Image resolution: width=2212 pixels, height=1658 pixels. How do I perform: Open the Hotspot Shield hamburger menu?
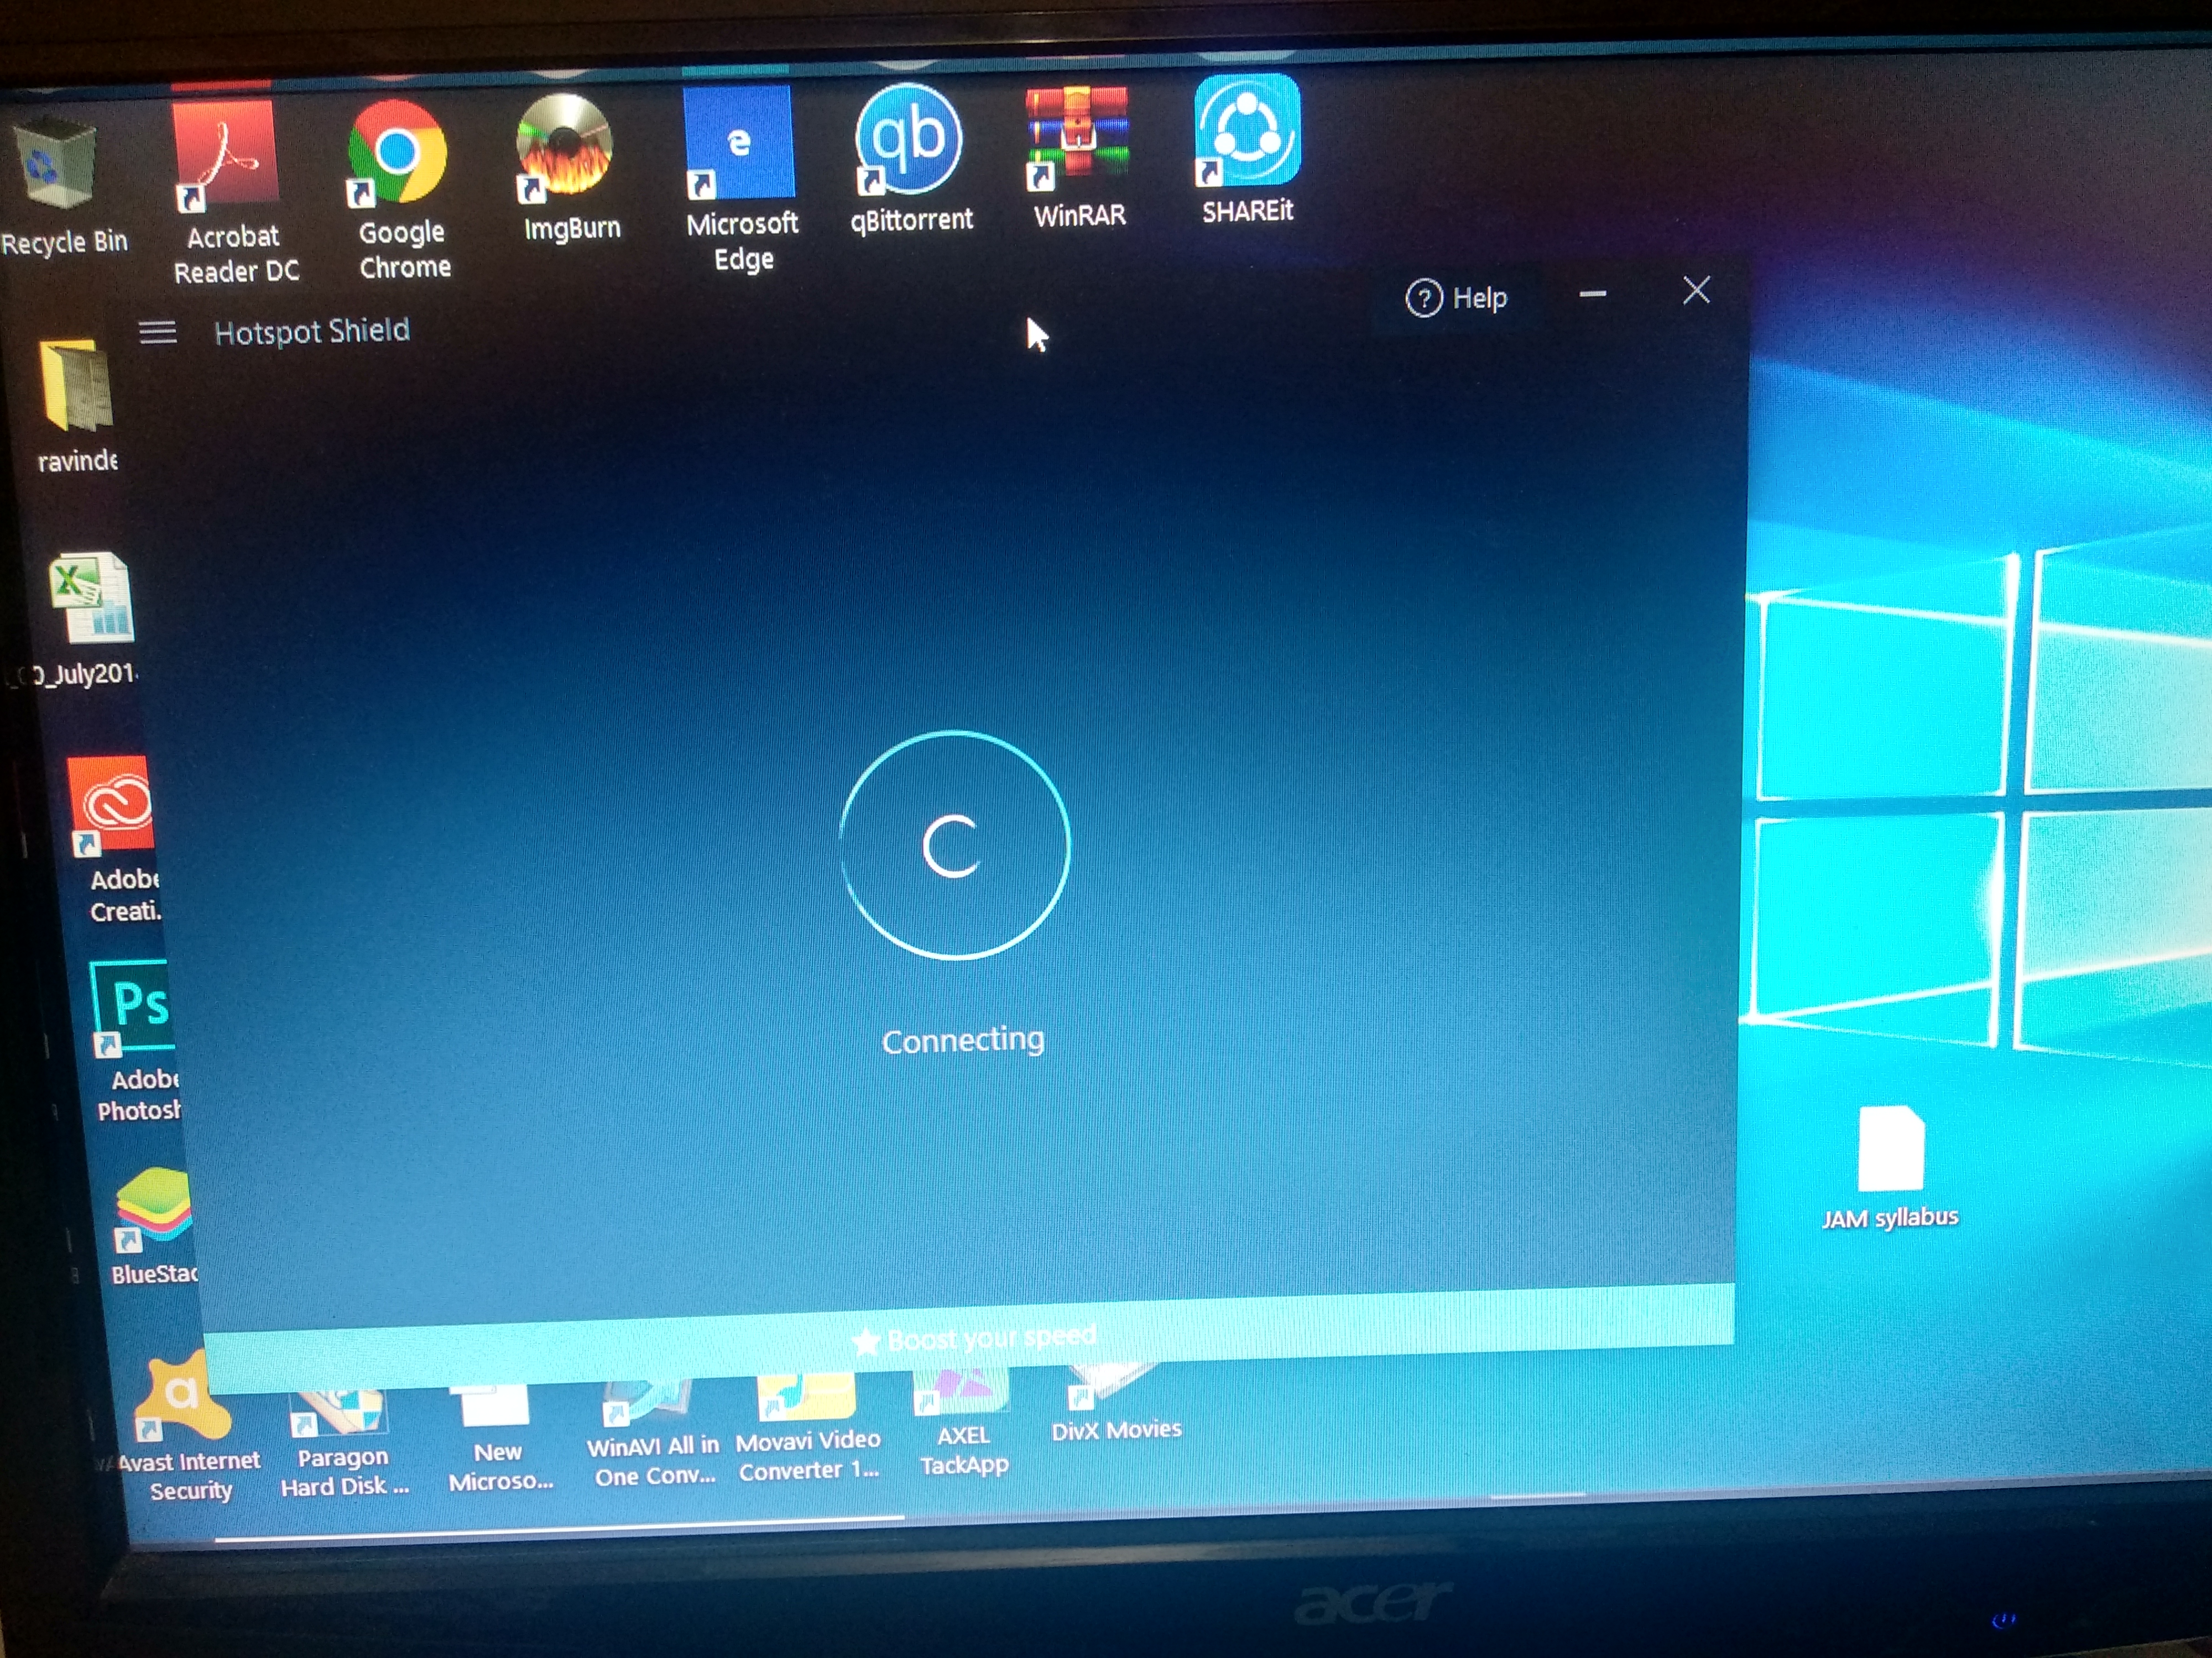tap(157, 332)
